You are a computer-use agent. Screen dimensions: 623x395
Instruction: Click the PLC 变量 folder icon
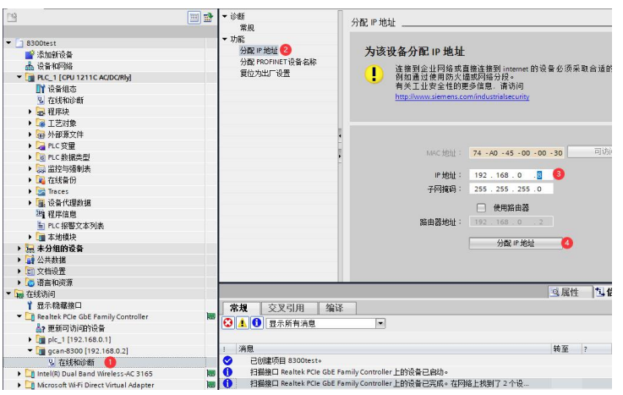tap(41, 145)
